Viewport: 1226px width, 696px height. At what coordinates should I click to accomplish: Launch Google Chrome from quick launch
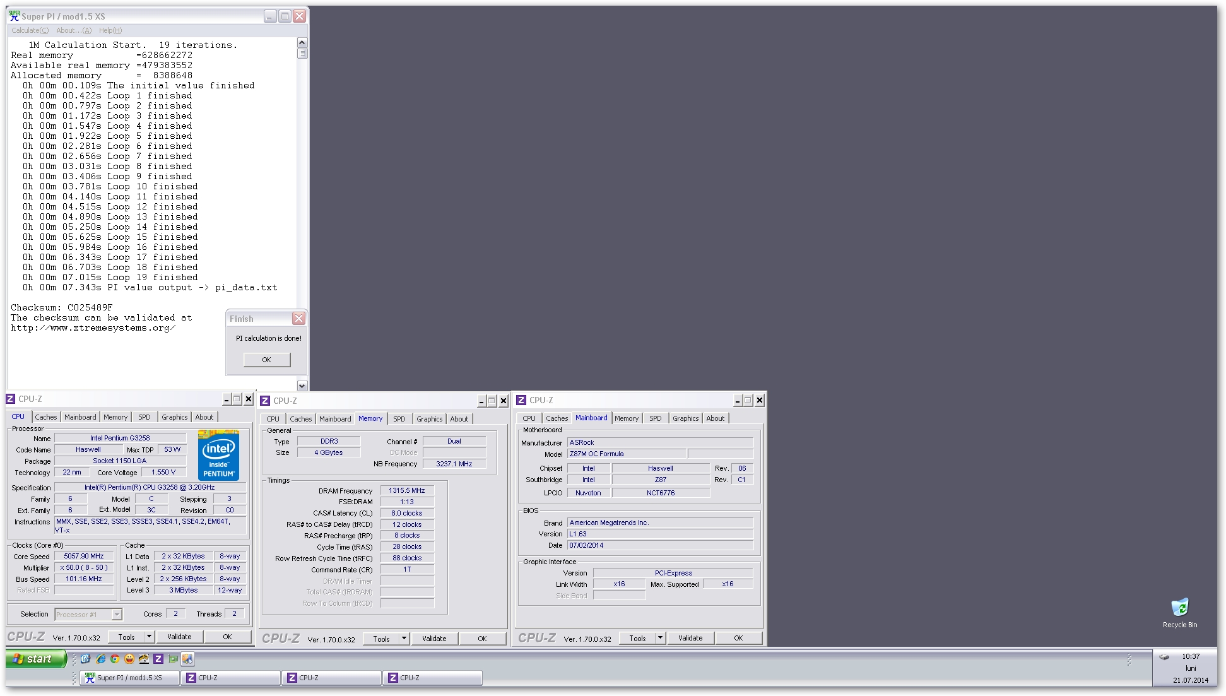[x=115, y=659]
